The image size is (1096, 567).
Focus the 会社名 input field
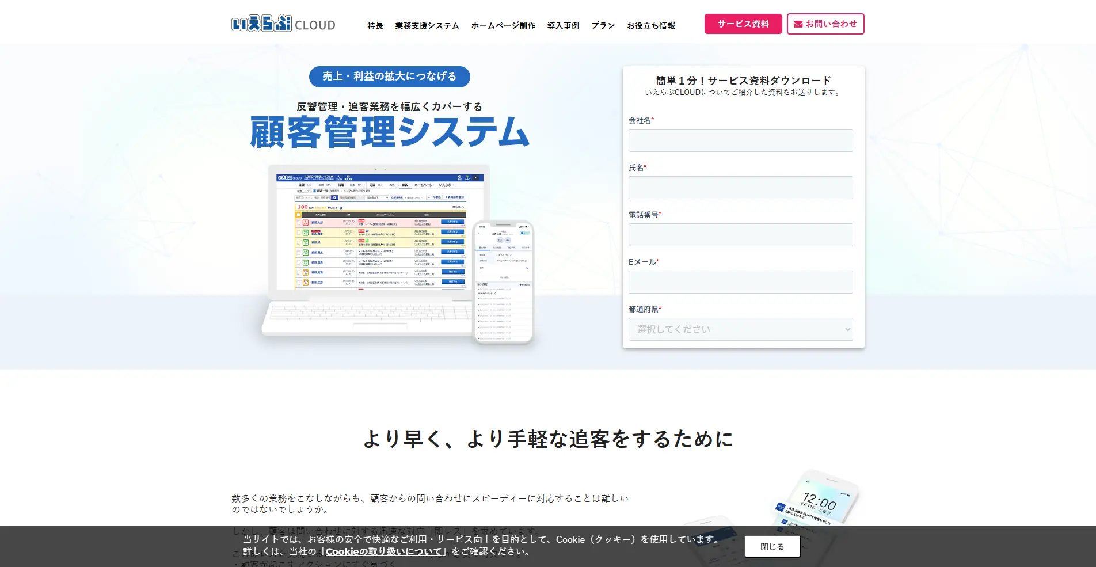[x=741, y=140]
